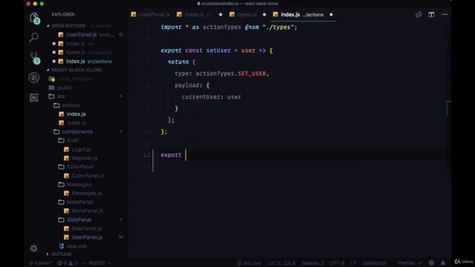Close the unsaved index.js actions tab dot
The height and width of the screenshot is (267, 475).
(x=331, y=15)
